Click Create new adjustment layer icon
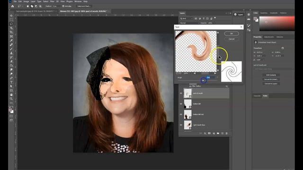Screen dimensions: 303x170 pyautogui.click(x=214, y=133)
